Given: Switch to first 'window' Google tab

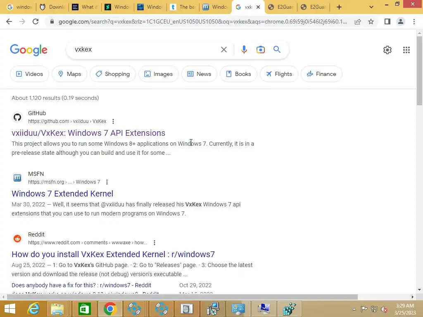Looking at the screenshot, I should tap(19, 7).
